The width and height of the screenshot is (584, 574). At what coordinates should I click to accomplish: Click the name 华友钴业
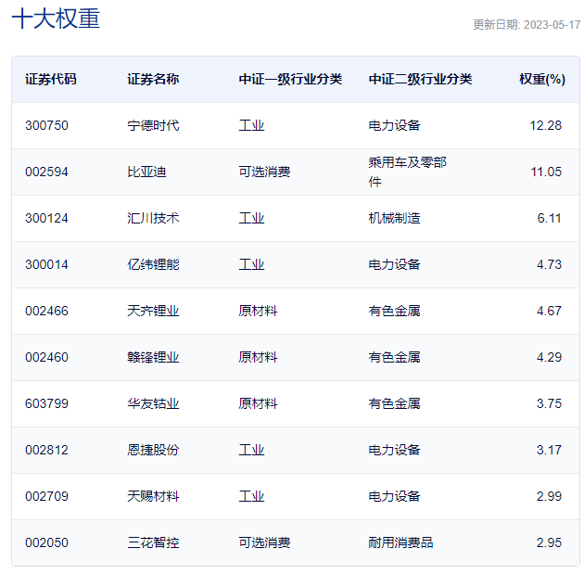(x=153, y=403)
